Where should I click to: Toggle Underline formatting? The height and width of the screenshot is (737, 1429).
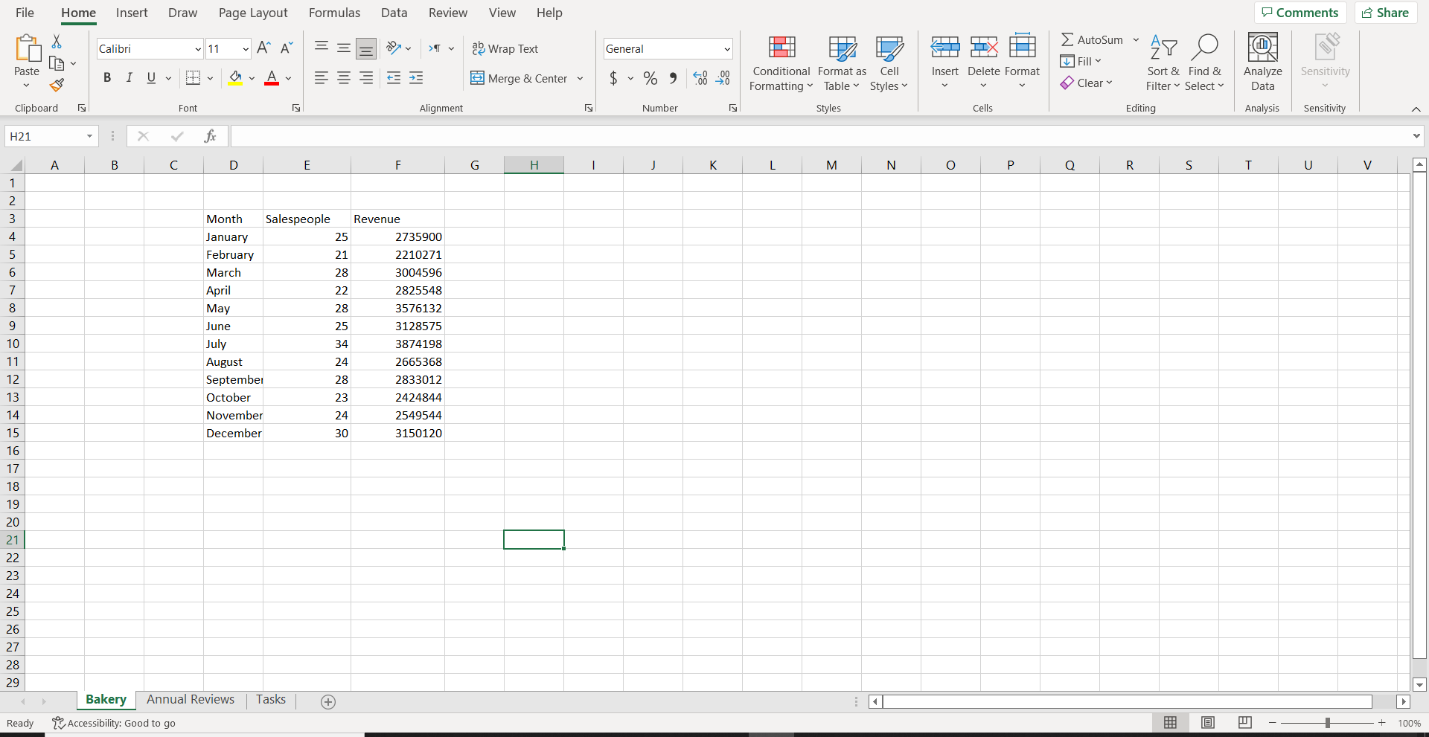(x=151, y=78)
